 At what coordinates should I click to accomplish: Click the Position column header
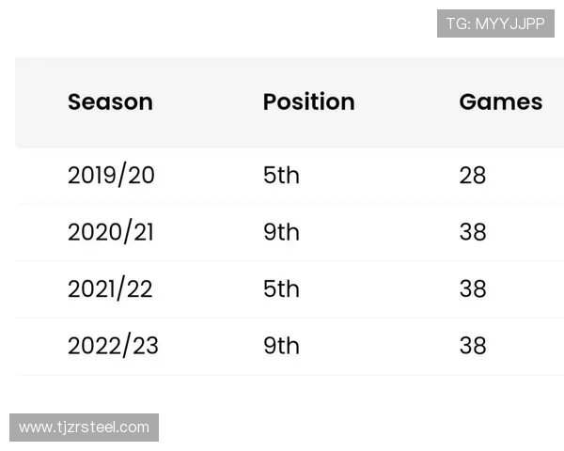click(308, 101)
